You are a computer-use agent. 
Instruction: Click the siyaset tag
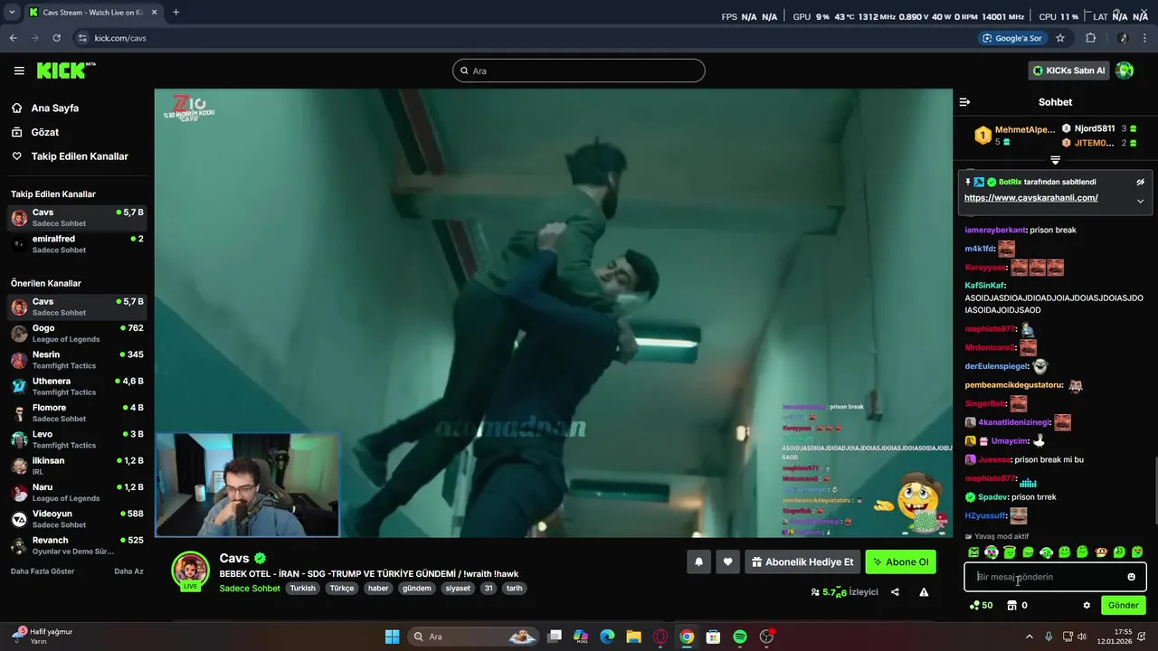(x=458, y=588)
